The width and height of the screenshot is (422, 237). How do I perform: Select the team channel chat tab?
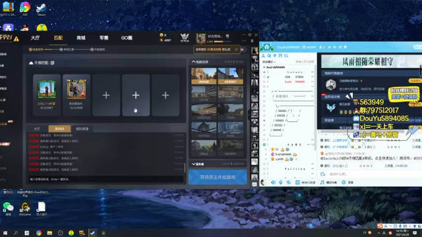pos(82,129)
